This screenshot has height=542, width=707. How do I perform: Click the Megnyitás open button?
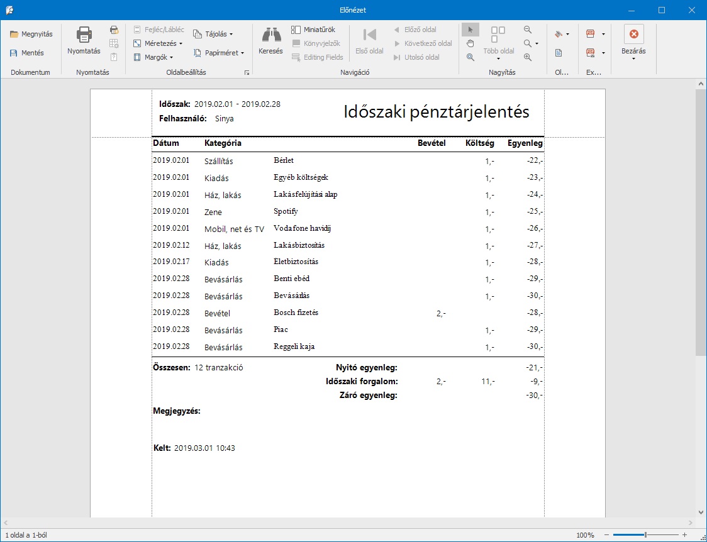point(31,34)
